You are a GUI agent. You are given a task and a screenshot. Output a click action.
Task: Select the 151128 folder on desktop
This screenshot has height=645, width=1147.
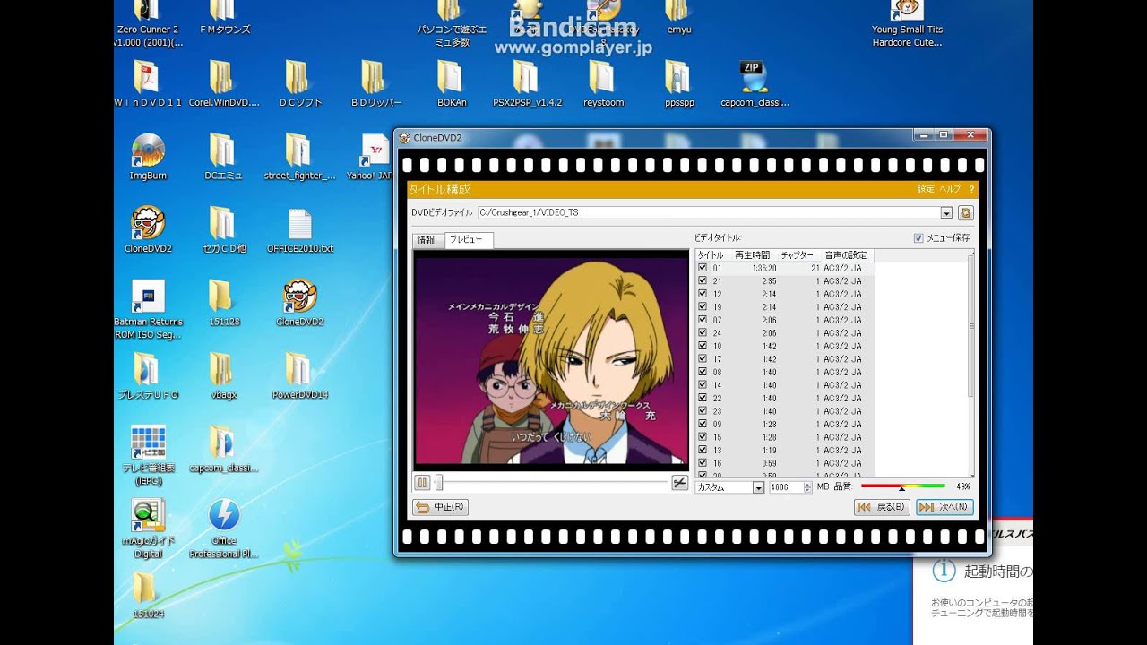coord(224,303)
